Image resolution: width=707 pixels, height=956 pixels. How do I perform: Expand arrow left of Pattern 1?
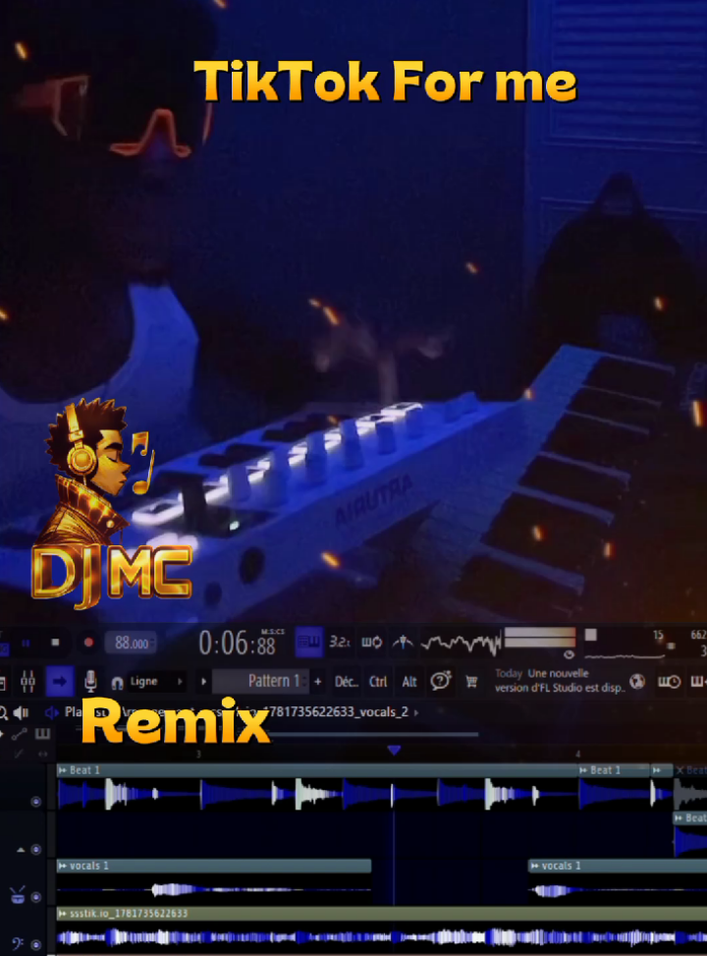pos(203,681)
